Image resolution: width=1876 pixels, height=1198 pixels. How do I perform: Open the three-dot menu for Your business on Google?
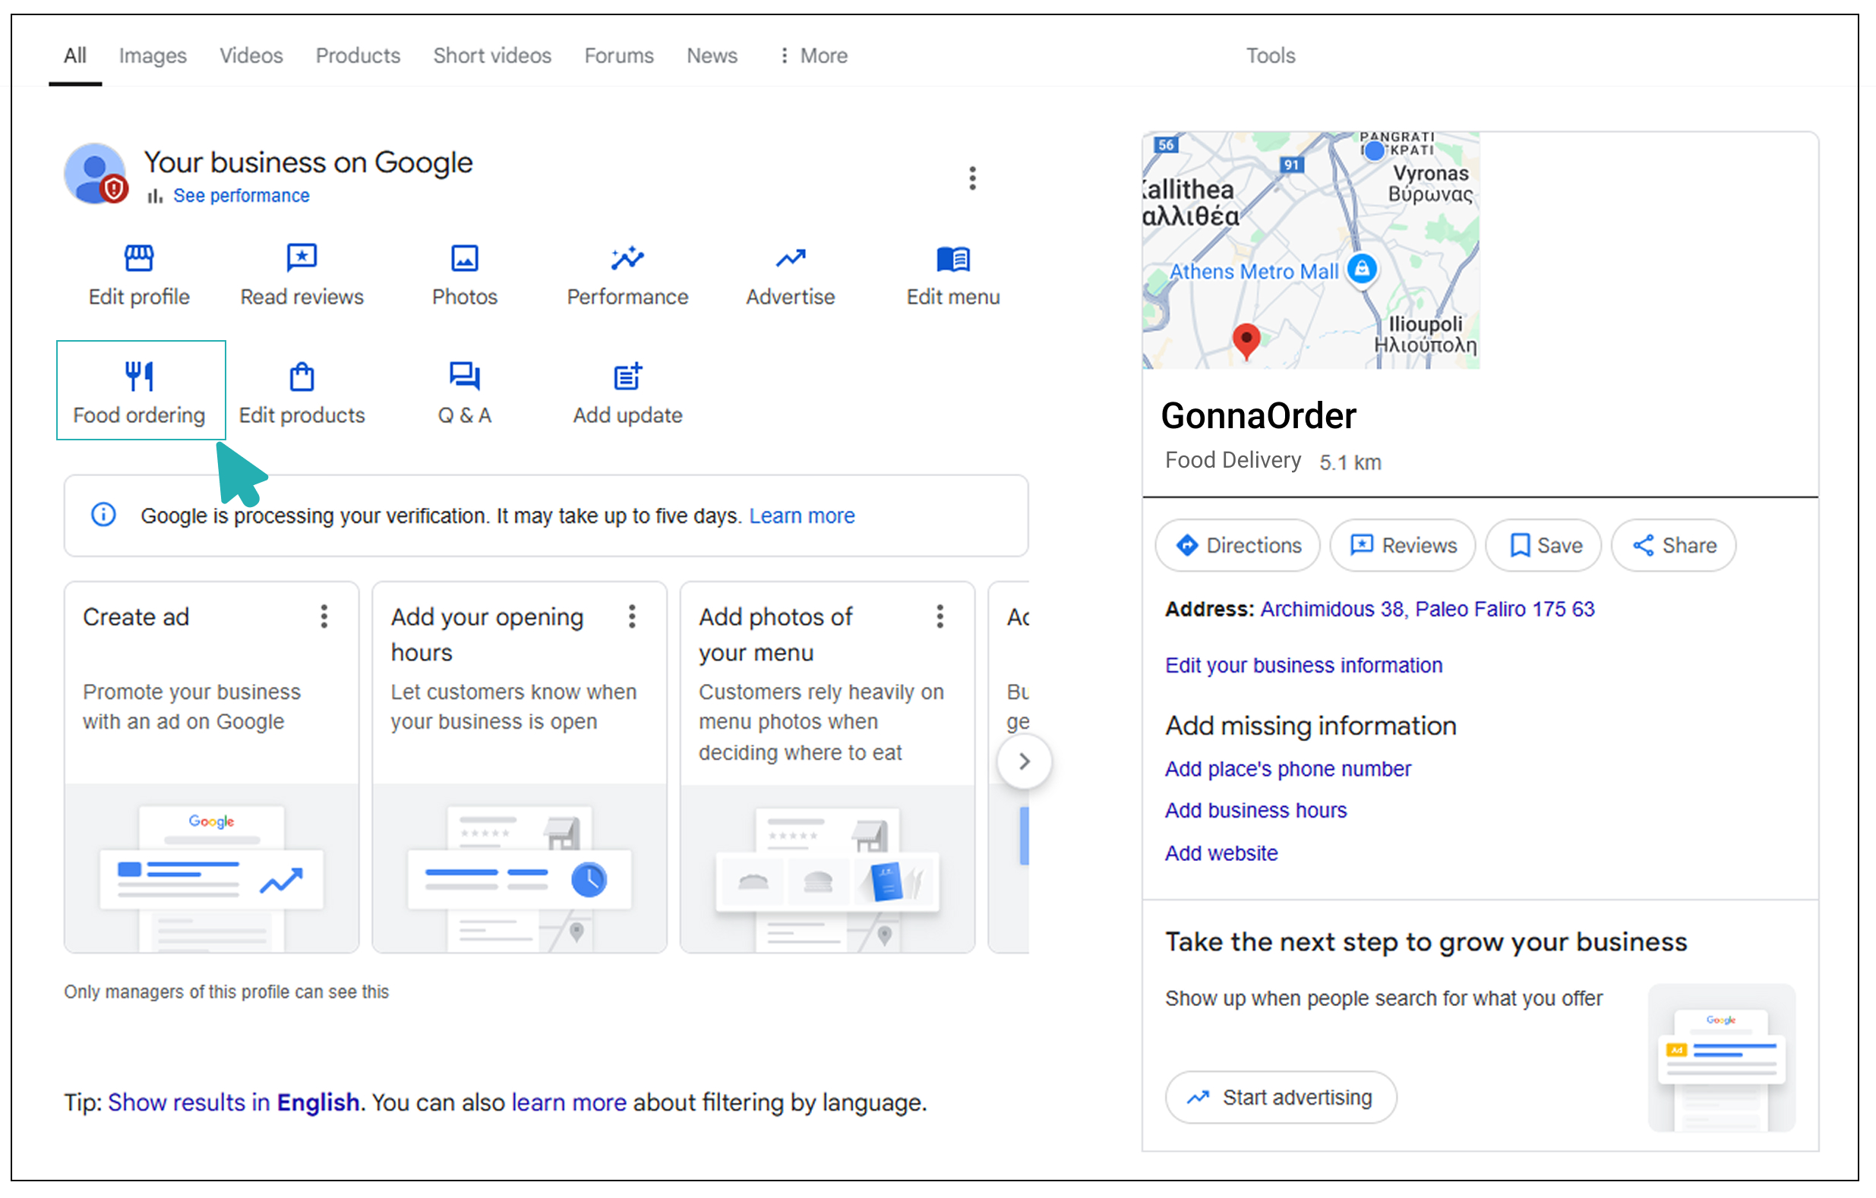pos(972,178)
